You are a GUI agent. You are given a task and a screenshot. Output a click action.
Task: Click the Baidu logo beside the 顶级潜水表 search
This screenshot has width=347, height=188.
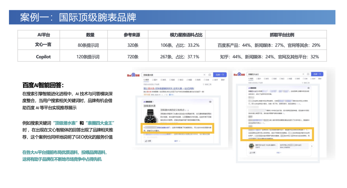pyautogui.click(x=133, y=75)
